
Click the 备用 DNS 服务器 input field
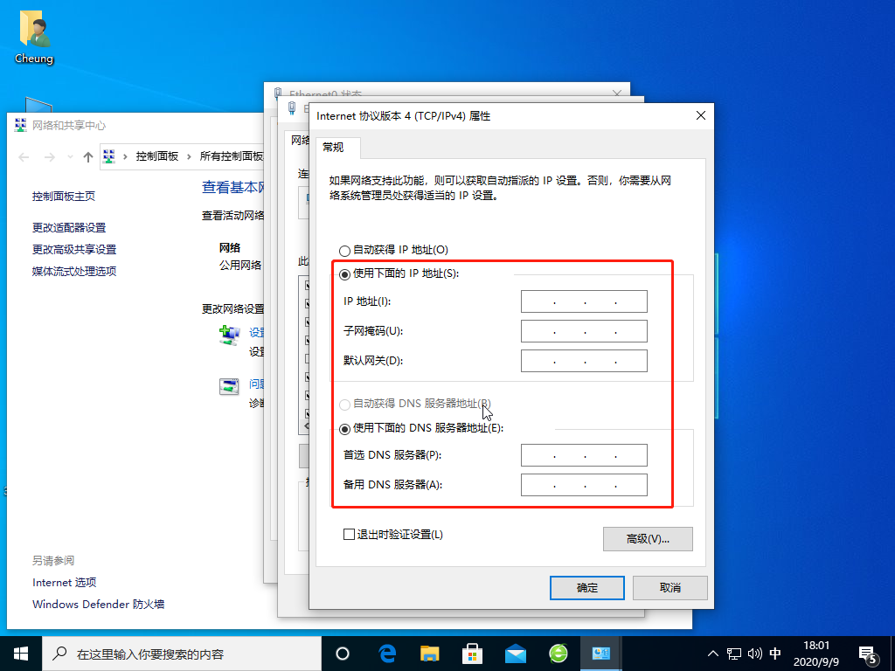(584, 485)
